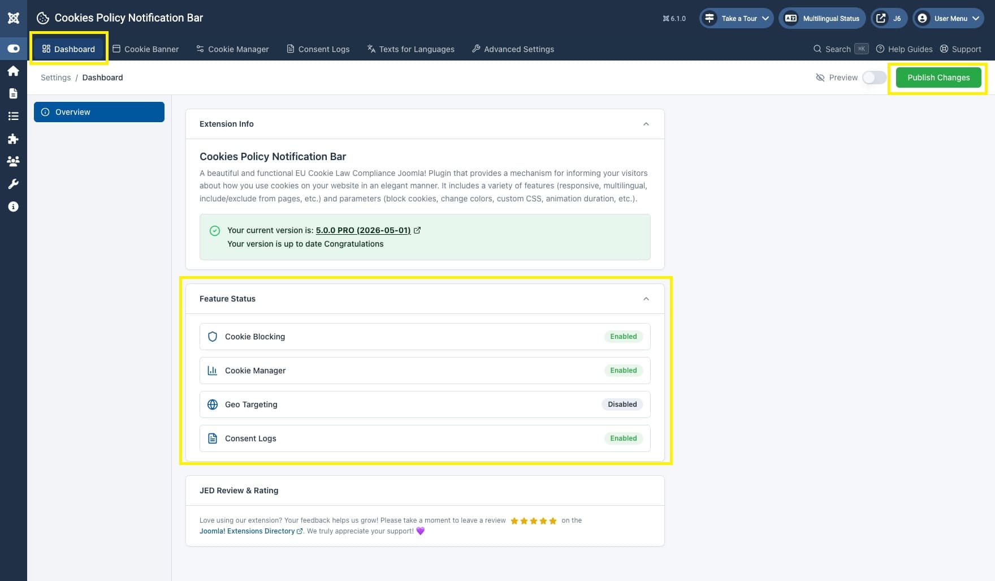This screenshot has width=995, height=581.
Task: Toggle the Preview switch on
Action: click(x=874, y=78)
